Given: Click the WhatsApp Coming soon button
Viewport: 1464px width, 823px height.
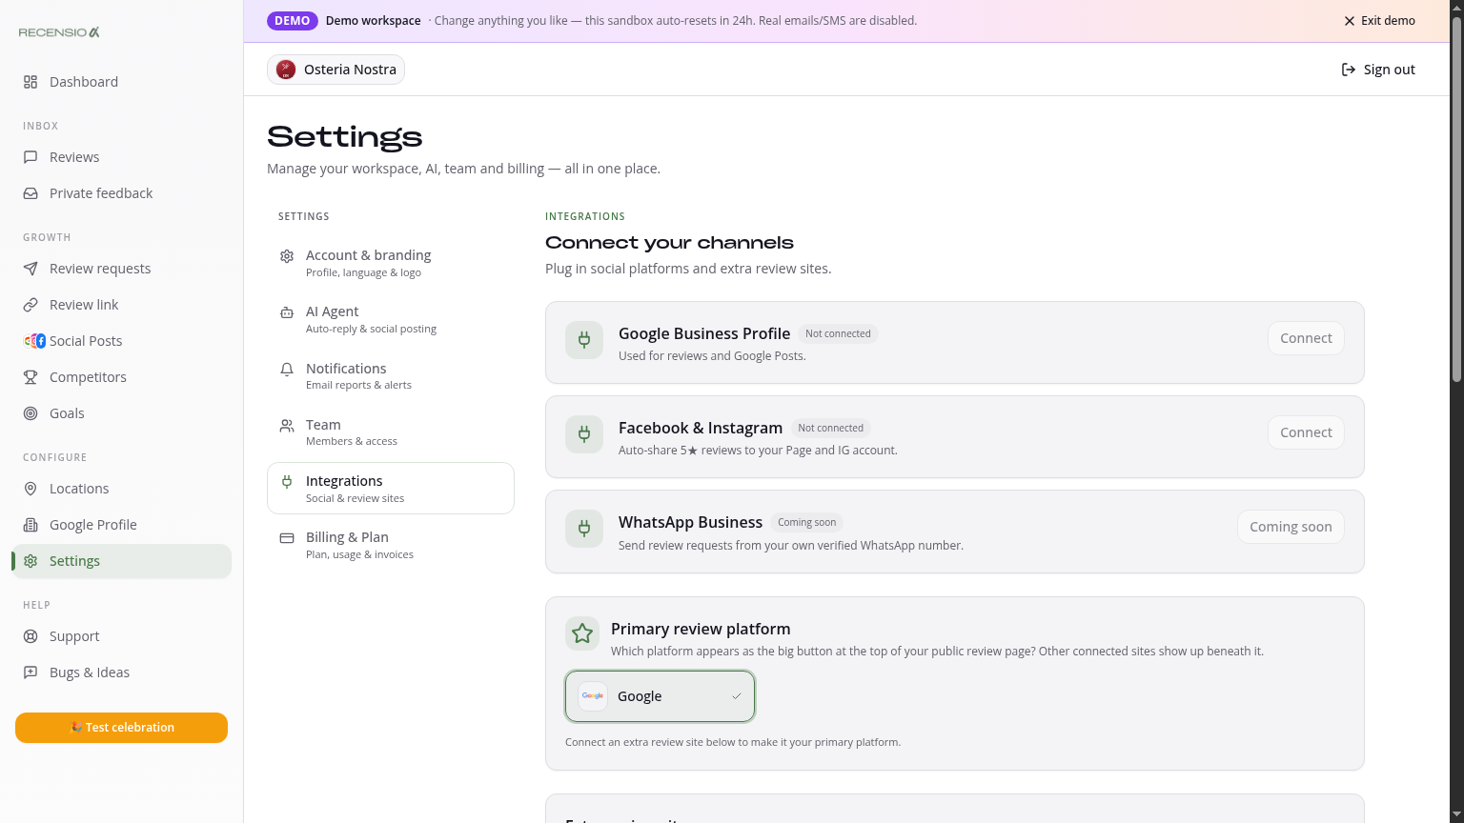Looking at the screenshot, I should [1291, 527].
